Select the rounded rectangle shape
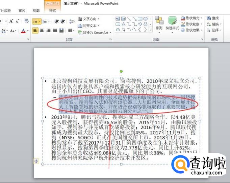This screenshot has height=183, width=230. pos(118,24)
